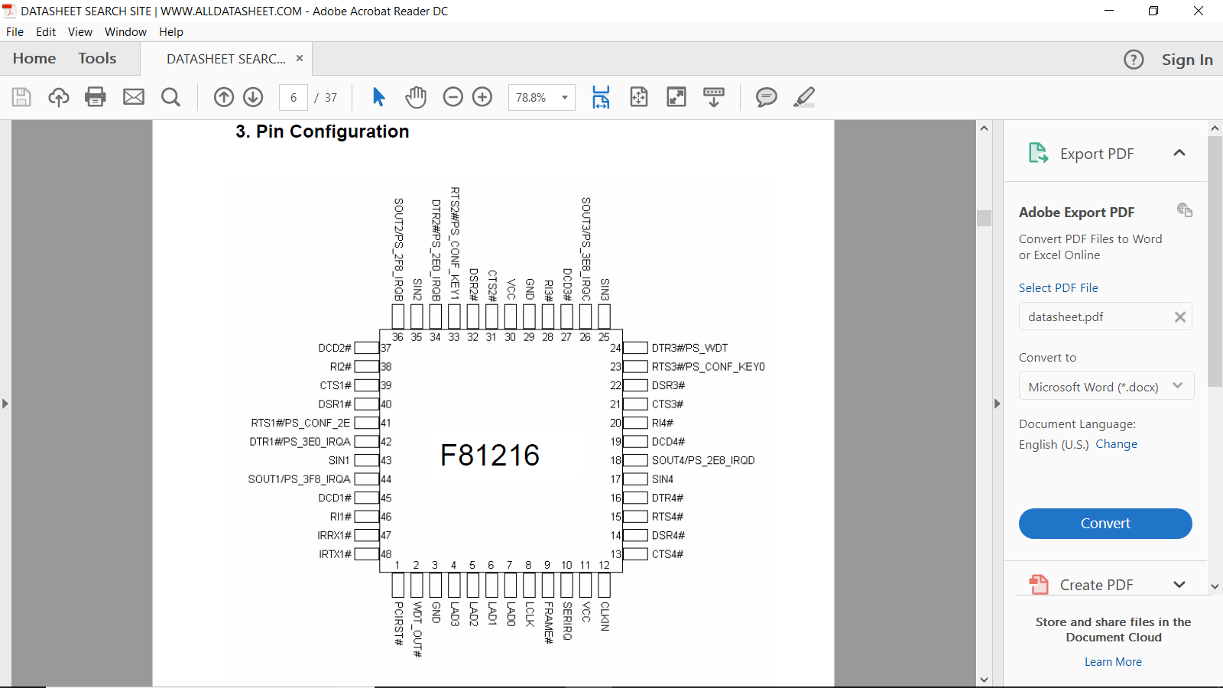Open the Edit menu
The width and height of the screenshot is (1223, 688).
pyautogui.click(x=46, y=32)
